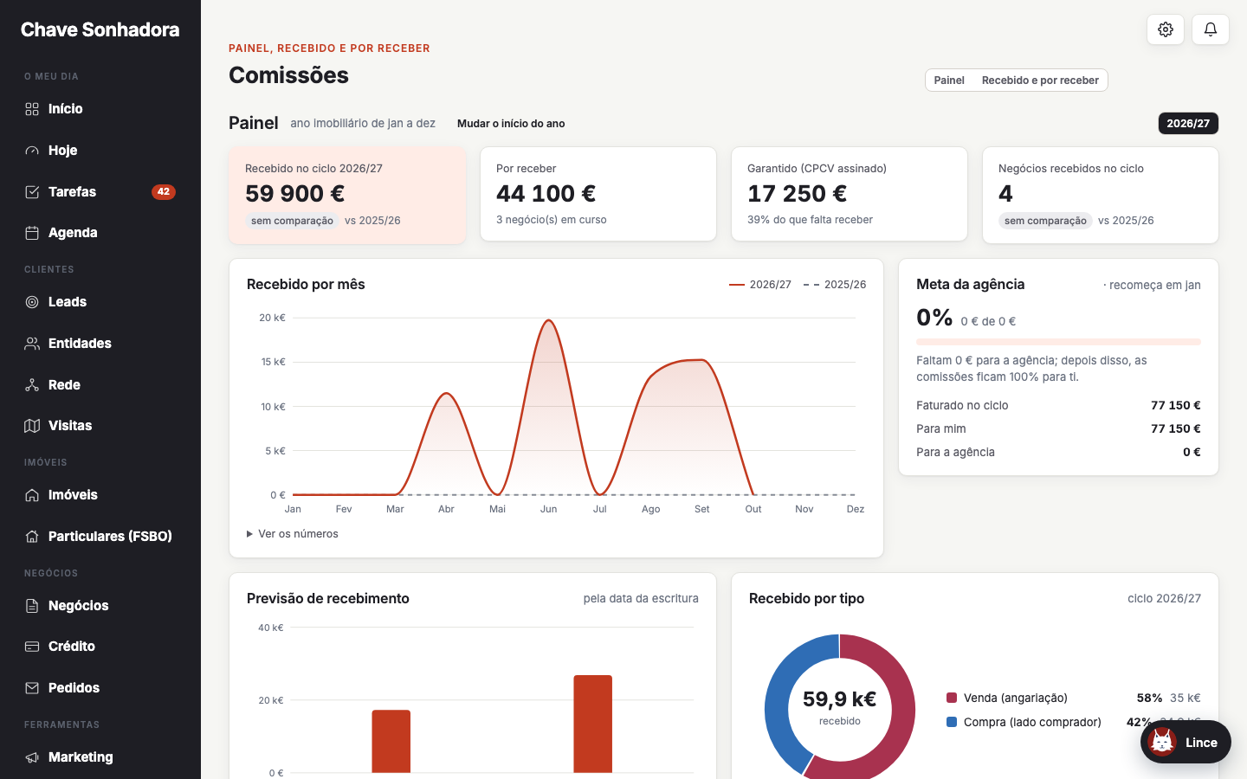Open settings gear icon
Image resolution: width=1247 pixels, height=779 pixels.
pyautogui.click(x=1166, y=29)
